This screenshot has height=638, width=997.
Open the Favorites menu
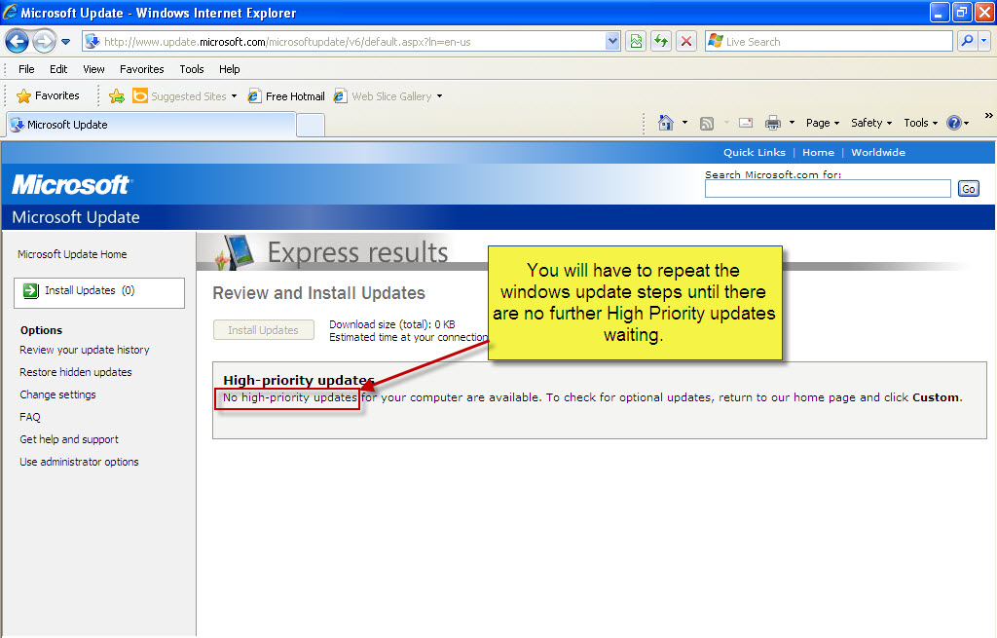(x=142, y=69)
